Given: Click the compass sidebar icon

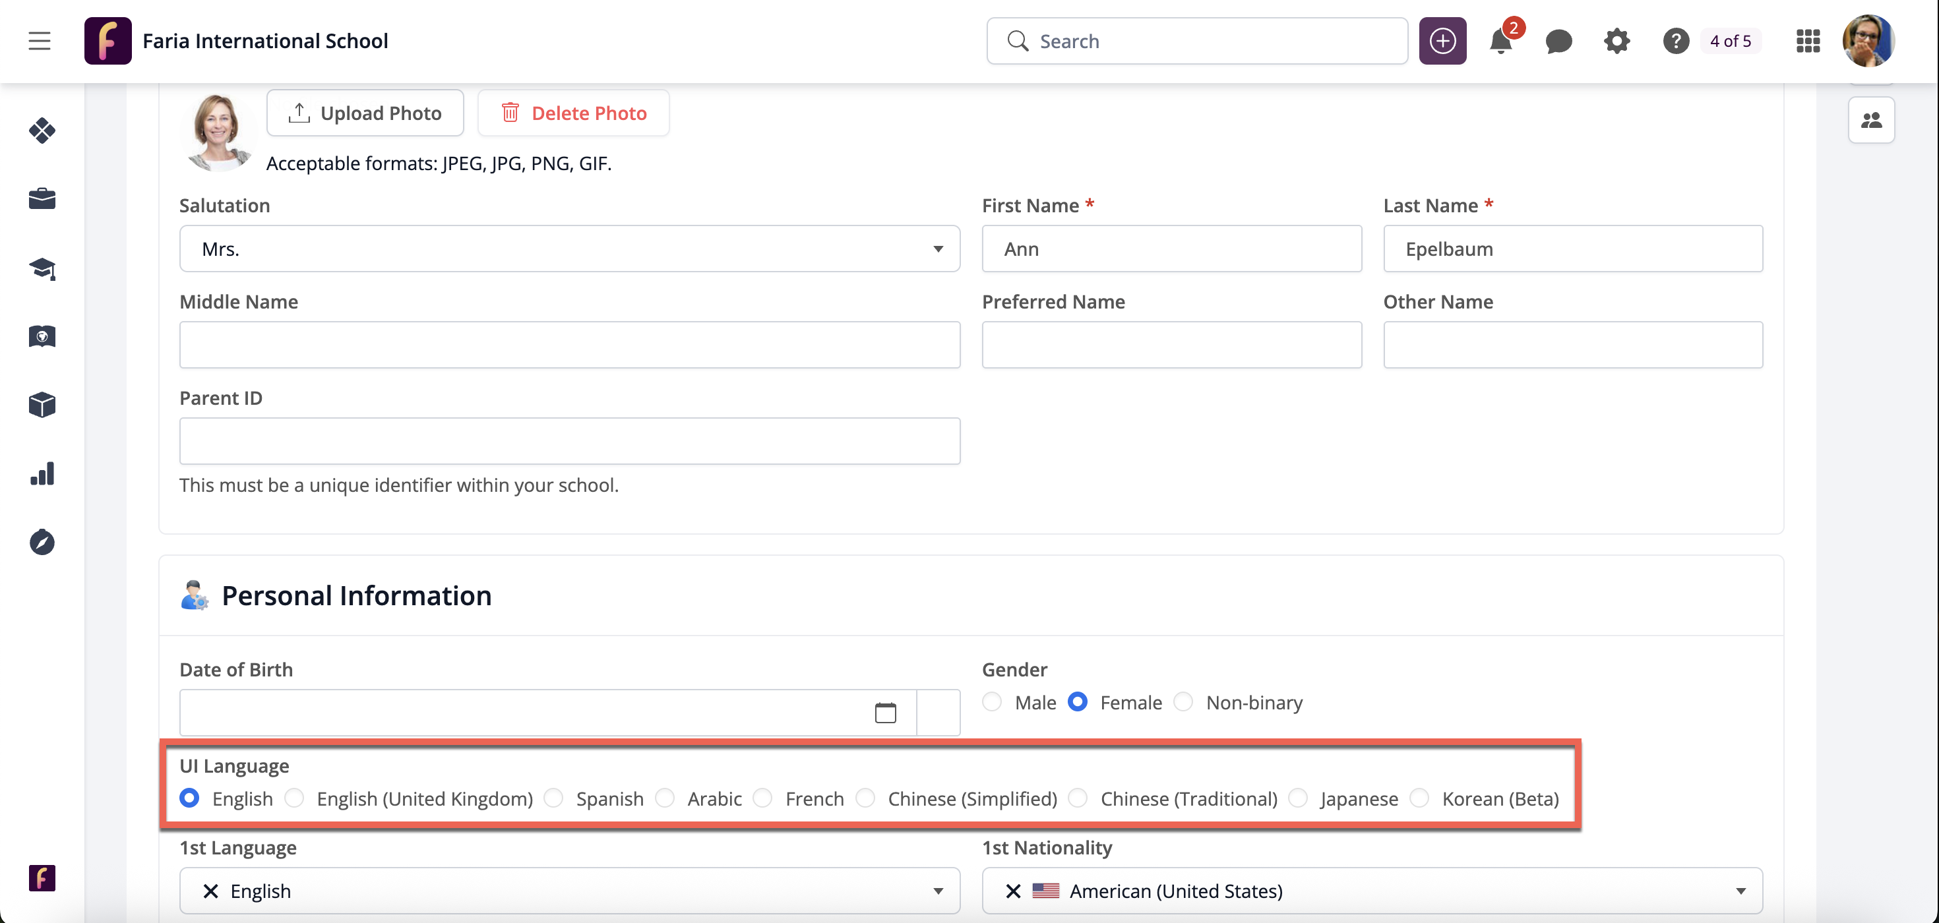Looking at the screenshot, I should pyautogui.click(x=42, y=543).
